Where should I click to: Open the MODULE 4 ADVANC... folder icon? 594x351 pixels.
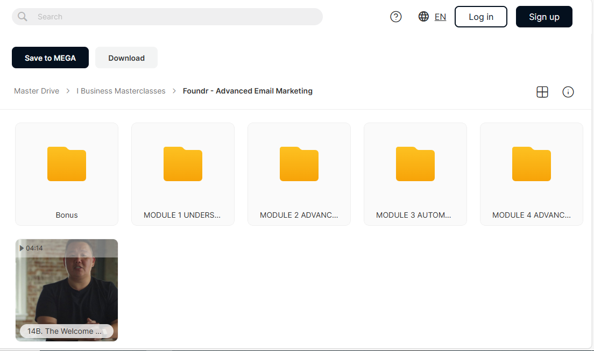(532, 163)
